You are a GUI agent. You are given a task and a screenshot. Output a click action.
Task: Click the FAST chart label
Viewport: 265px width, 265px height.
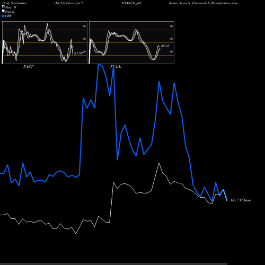point(28,67)
